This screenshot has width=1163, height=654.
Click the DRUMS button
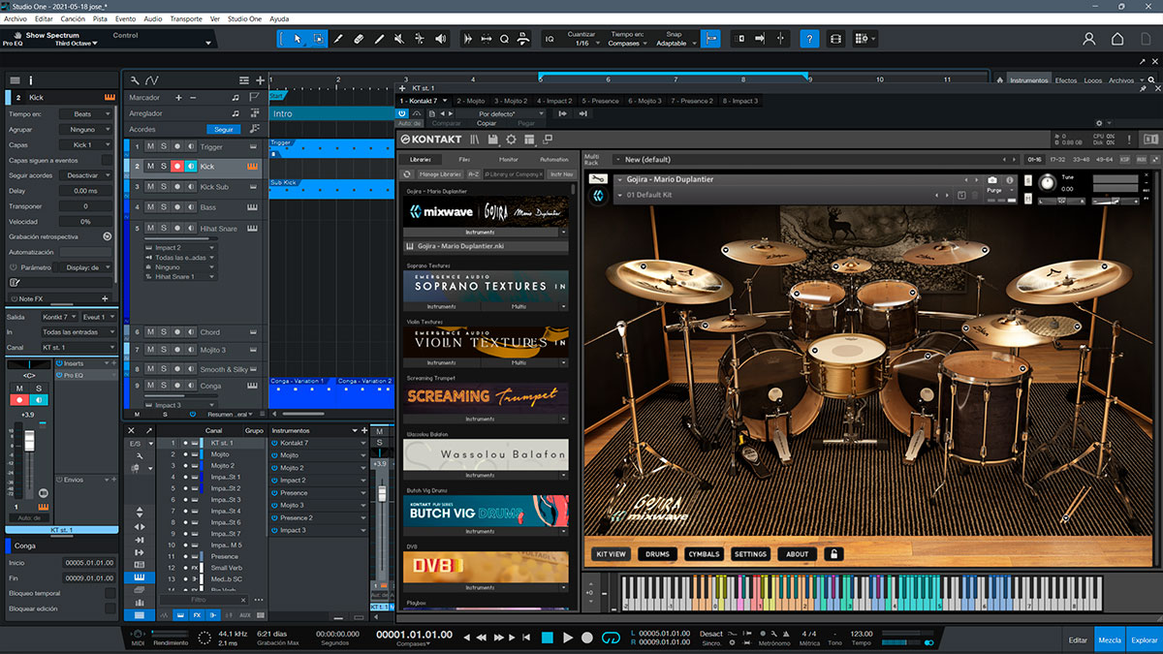coord(658,554)
